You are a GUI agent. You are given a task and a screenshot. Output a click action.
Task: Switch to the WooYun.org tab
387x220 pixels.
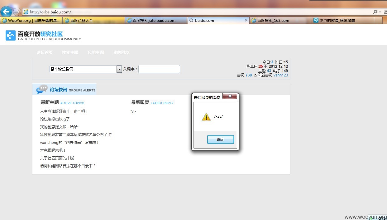point(31,20)
